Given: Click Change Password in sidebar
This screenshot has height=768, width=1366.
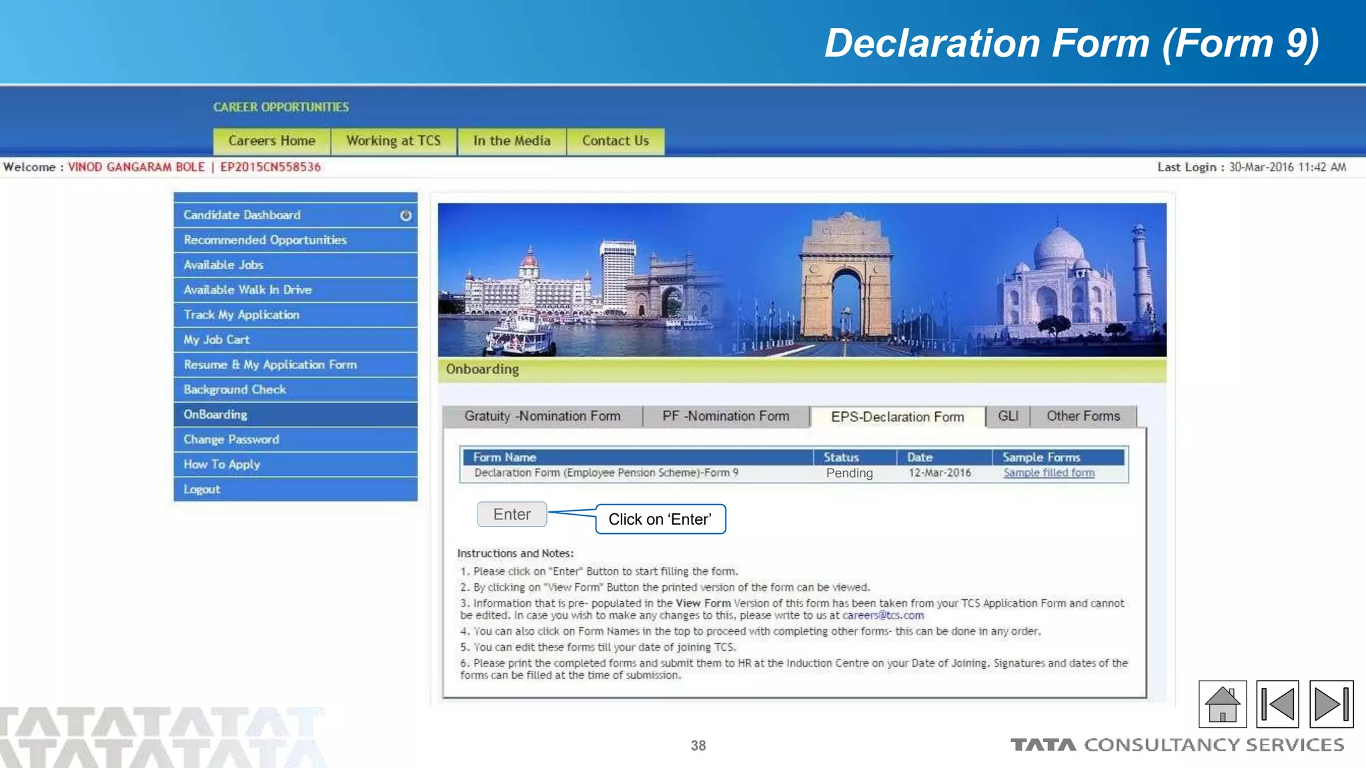Looking at the screenshot, I should [231, 439].
